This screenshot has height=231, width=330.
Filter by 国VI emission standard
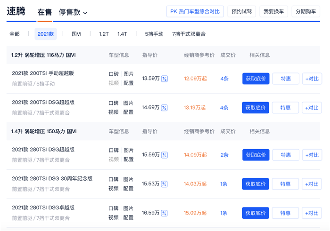(x=76, y=34)
